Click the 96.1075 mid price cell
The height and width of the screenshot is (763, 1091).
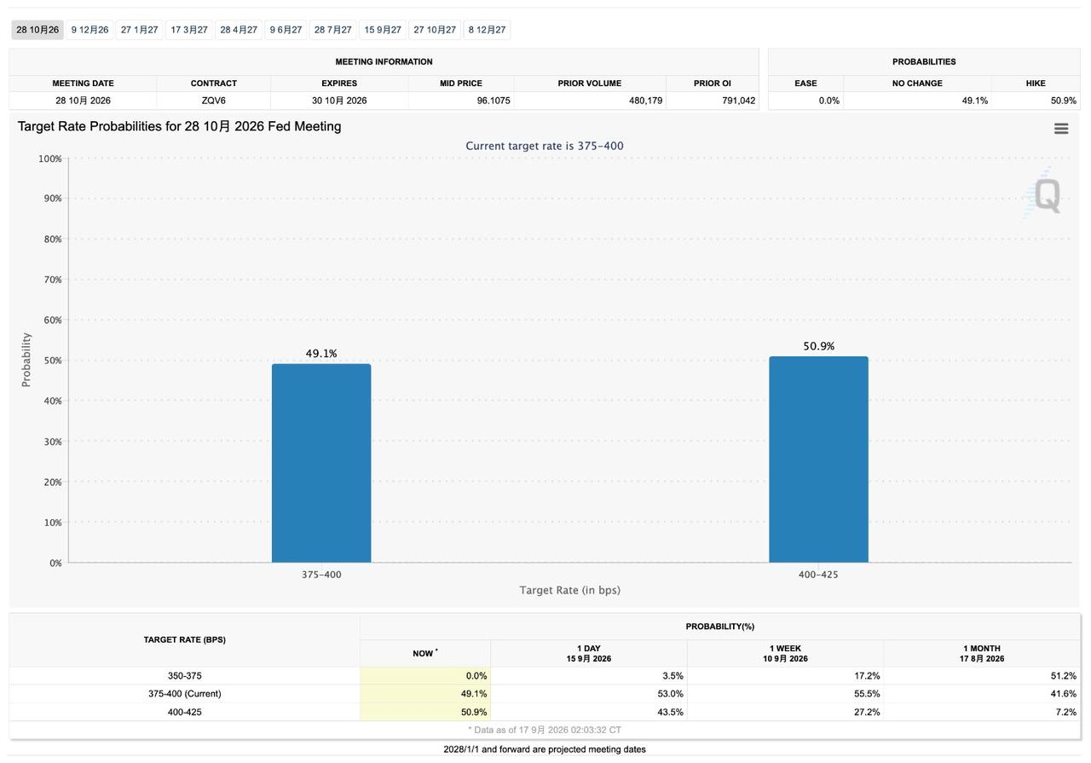tap(461, 101)
